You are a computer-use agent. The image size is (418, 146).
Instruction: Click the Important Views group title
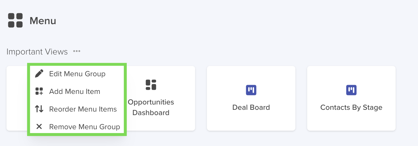(x=37, y=52)
